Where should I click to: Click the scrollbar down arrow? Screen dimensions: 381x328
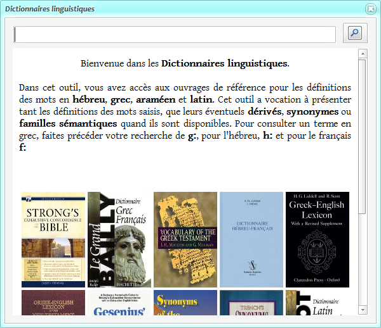click(363, 310)
